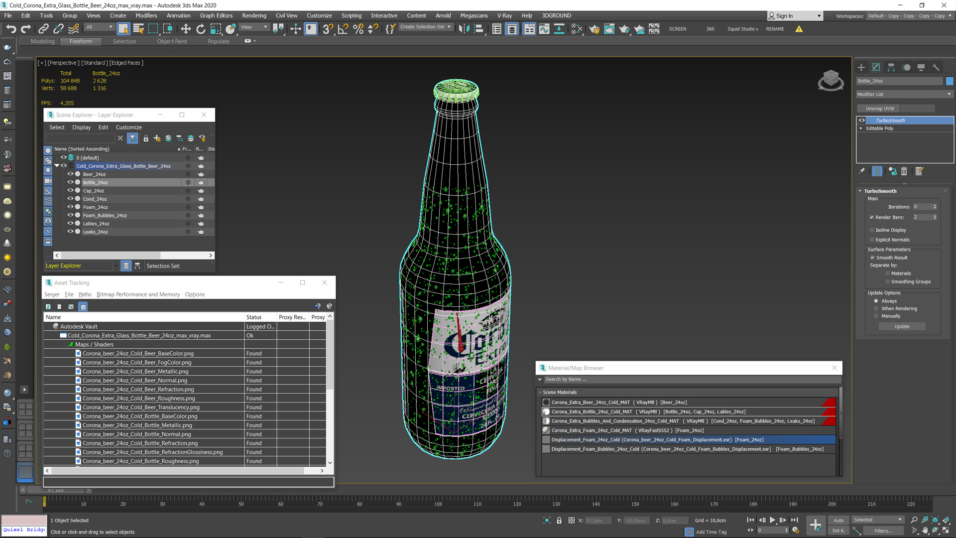
Task: Click the Undo arrow in main toolbar
Action: (x=11, y=29)
